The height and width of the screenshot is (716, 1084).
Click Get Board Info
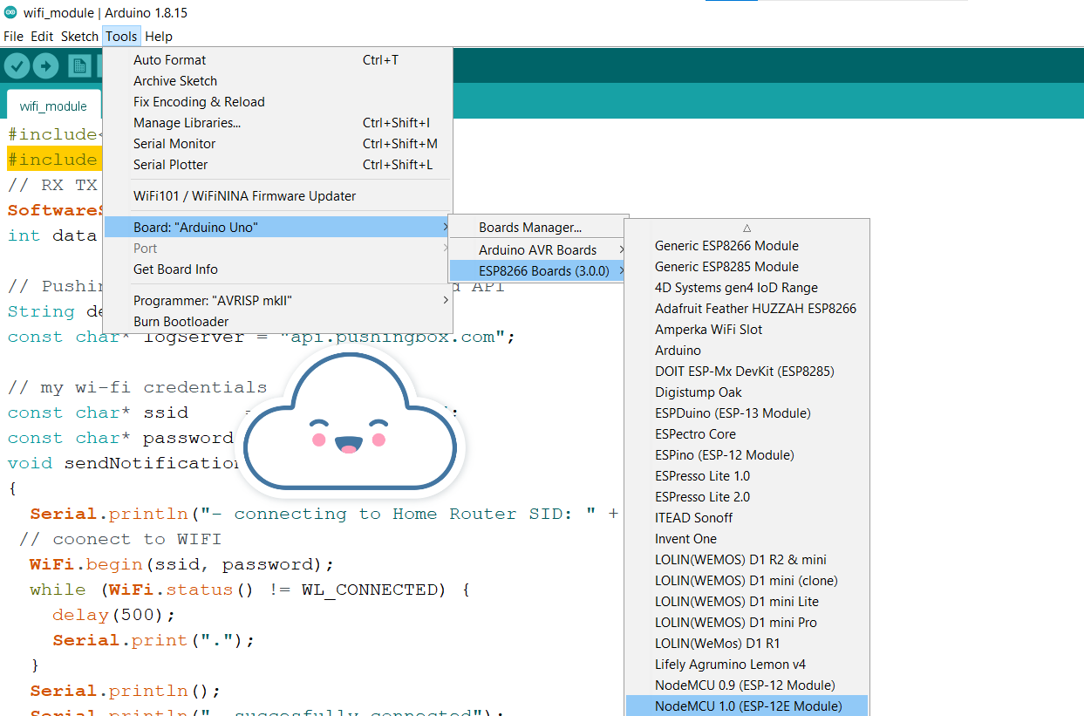[x=277, y=269]
